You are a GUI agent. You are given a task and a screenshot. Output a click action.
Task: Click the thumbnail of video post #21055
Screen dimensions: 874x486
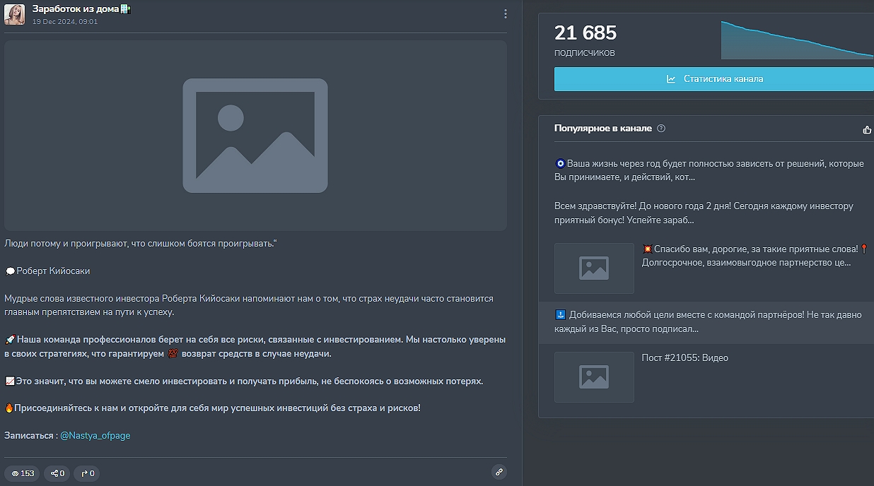point(594,377)
